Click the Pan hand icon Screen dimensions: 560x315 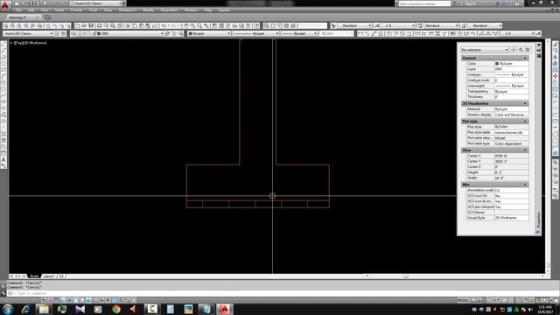pyautogui.click(x=185, y=25)
